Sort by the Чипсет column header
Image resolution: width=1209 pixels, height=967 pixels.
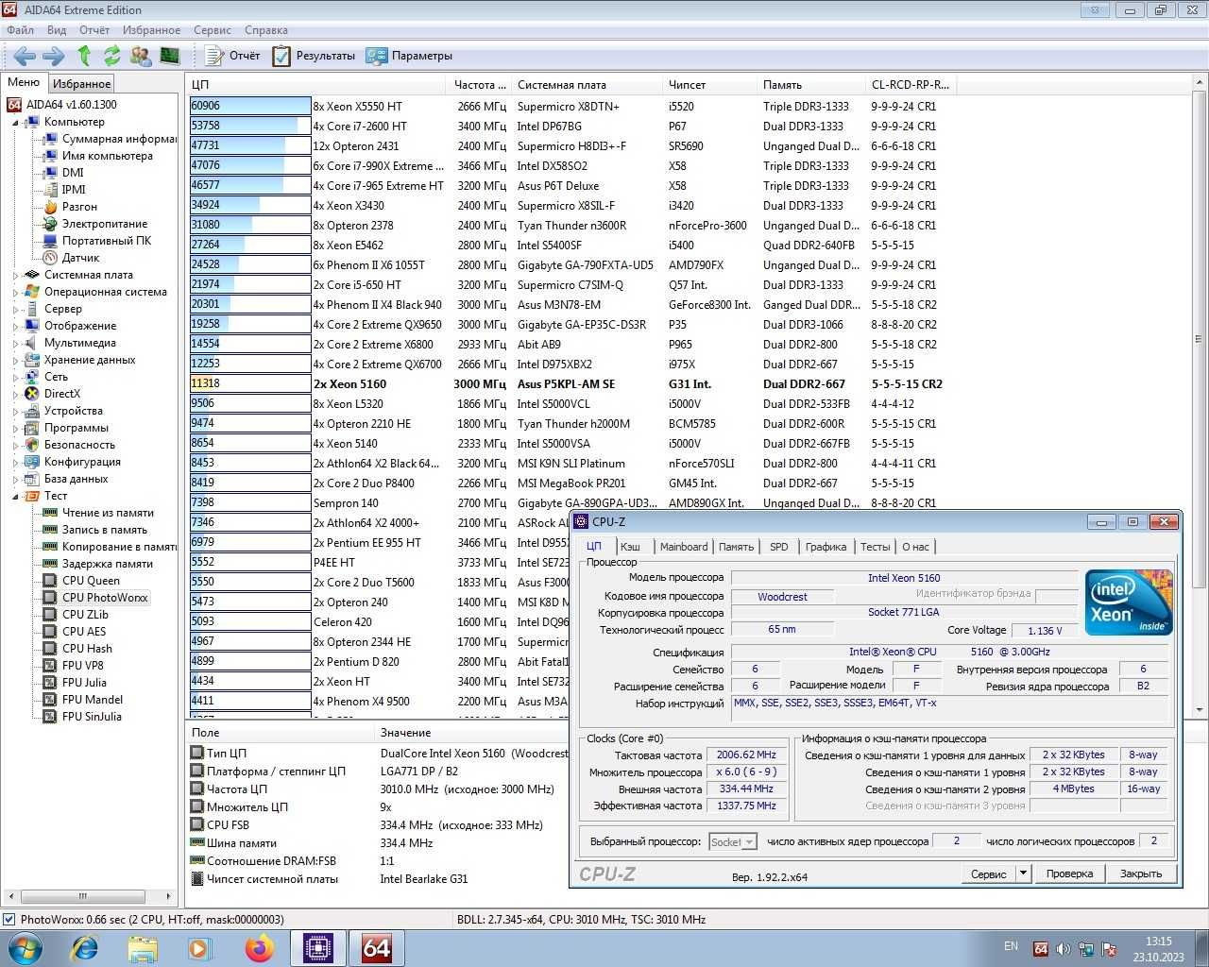click(708, 85)
